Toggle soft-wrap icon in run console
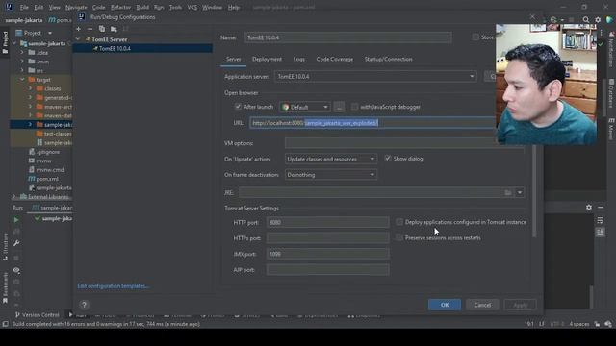 (x=601, y=220)
